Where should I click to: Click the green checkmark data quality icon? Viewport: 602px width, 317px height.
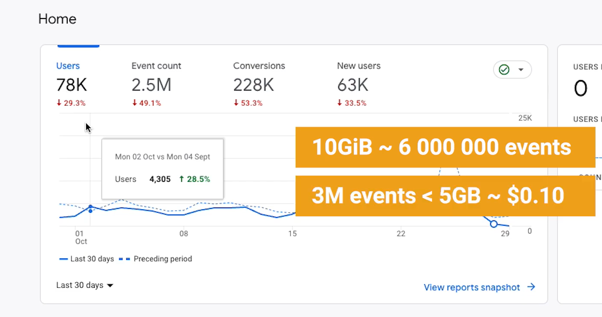pyautogui.click(x=504, y=70)
